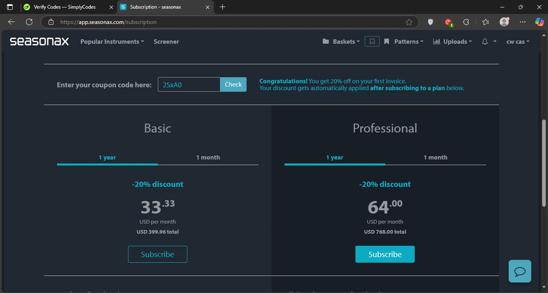Open the cw cas account menu
The image size is (548, 293).
tap(518, 42)
